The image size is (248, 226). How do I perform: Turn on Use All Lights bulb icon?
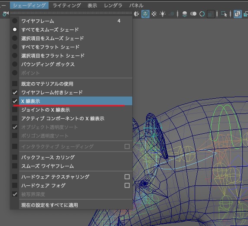point(163,14)
